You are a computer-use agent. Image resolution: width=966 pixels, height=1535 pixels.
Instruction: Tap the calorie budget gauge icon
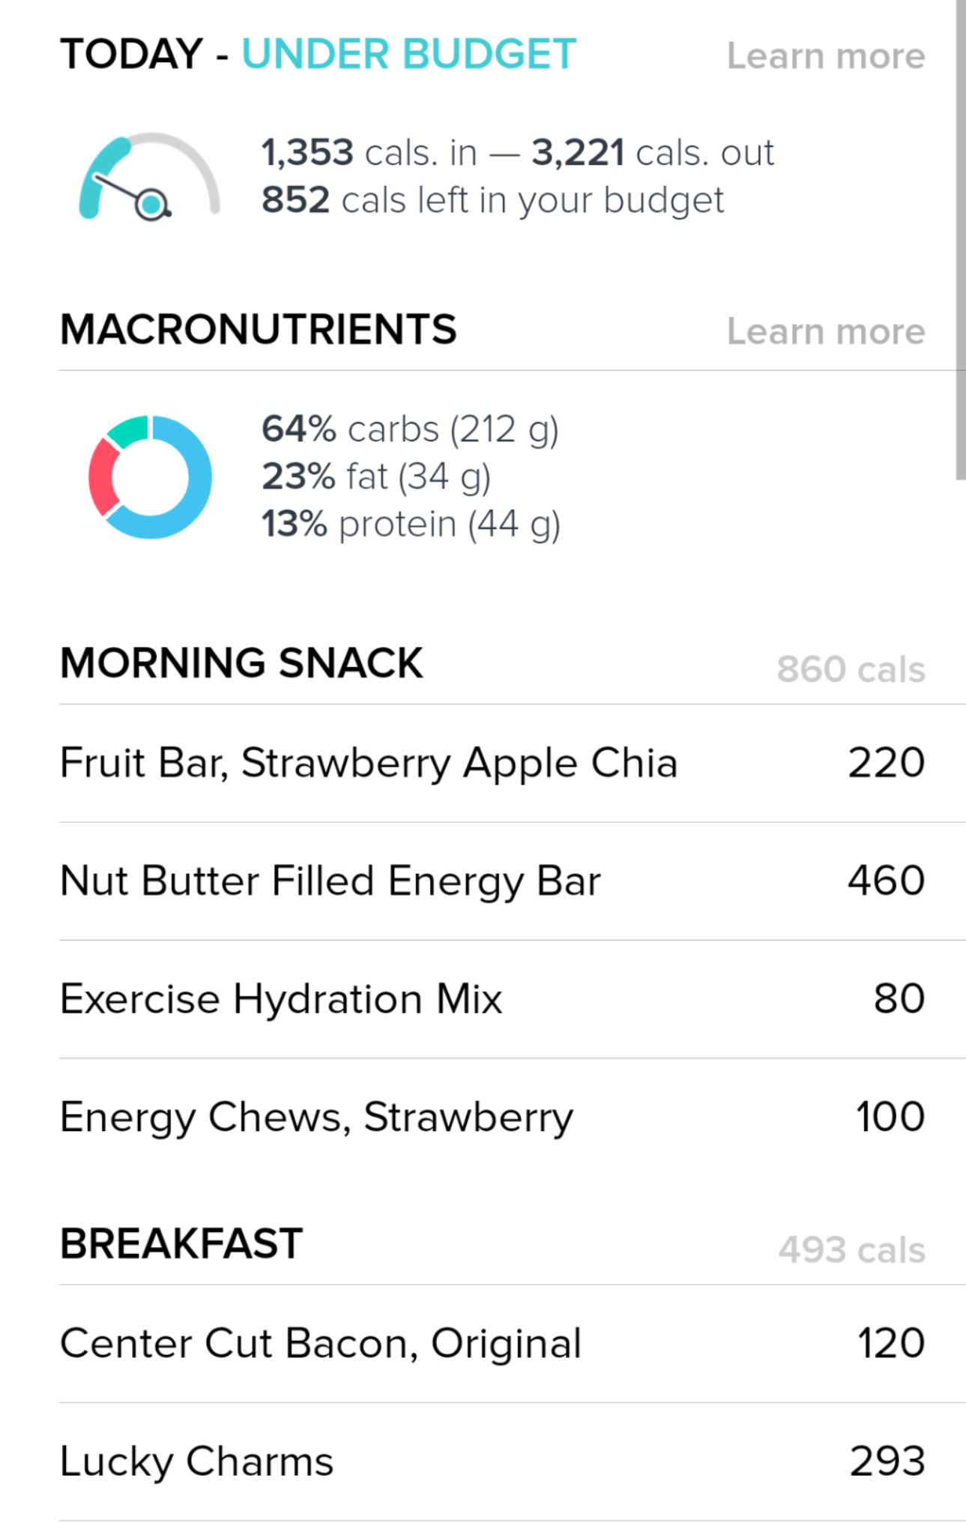coord(149,177)
